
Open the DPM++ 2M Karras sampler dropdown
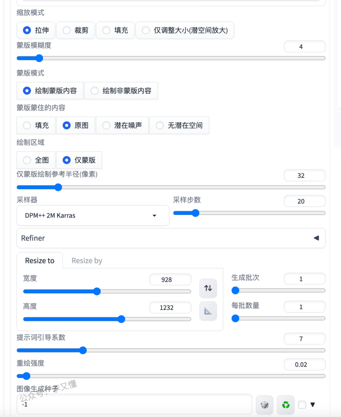click(92, 215)
